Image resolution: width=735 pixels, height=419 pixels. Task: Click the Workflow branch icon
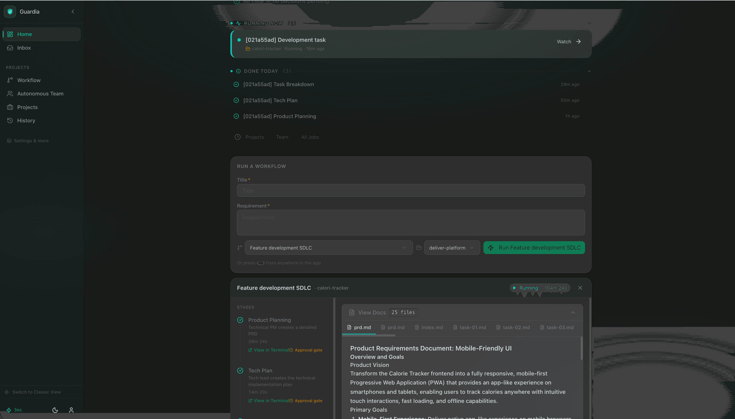(x=10, y=80)
